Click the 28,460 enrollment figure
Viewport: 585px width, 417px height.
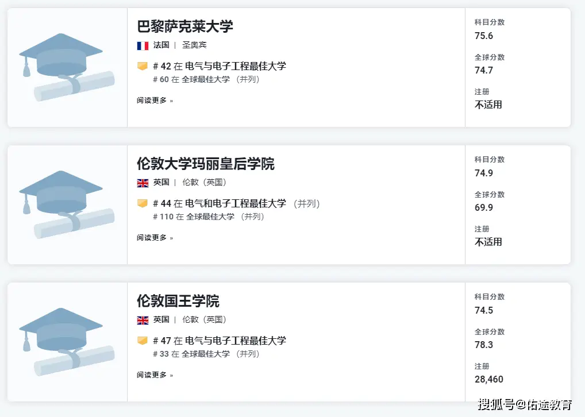(x=489, y=379)
